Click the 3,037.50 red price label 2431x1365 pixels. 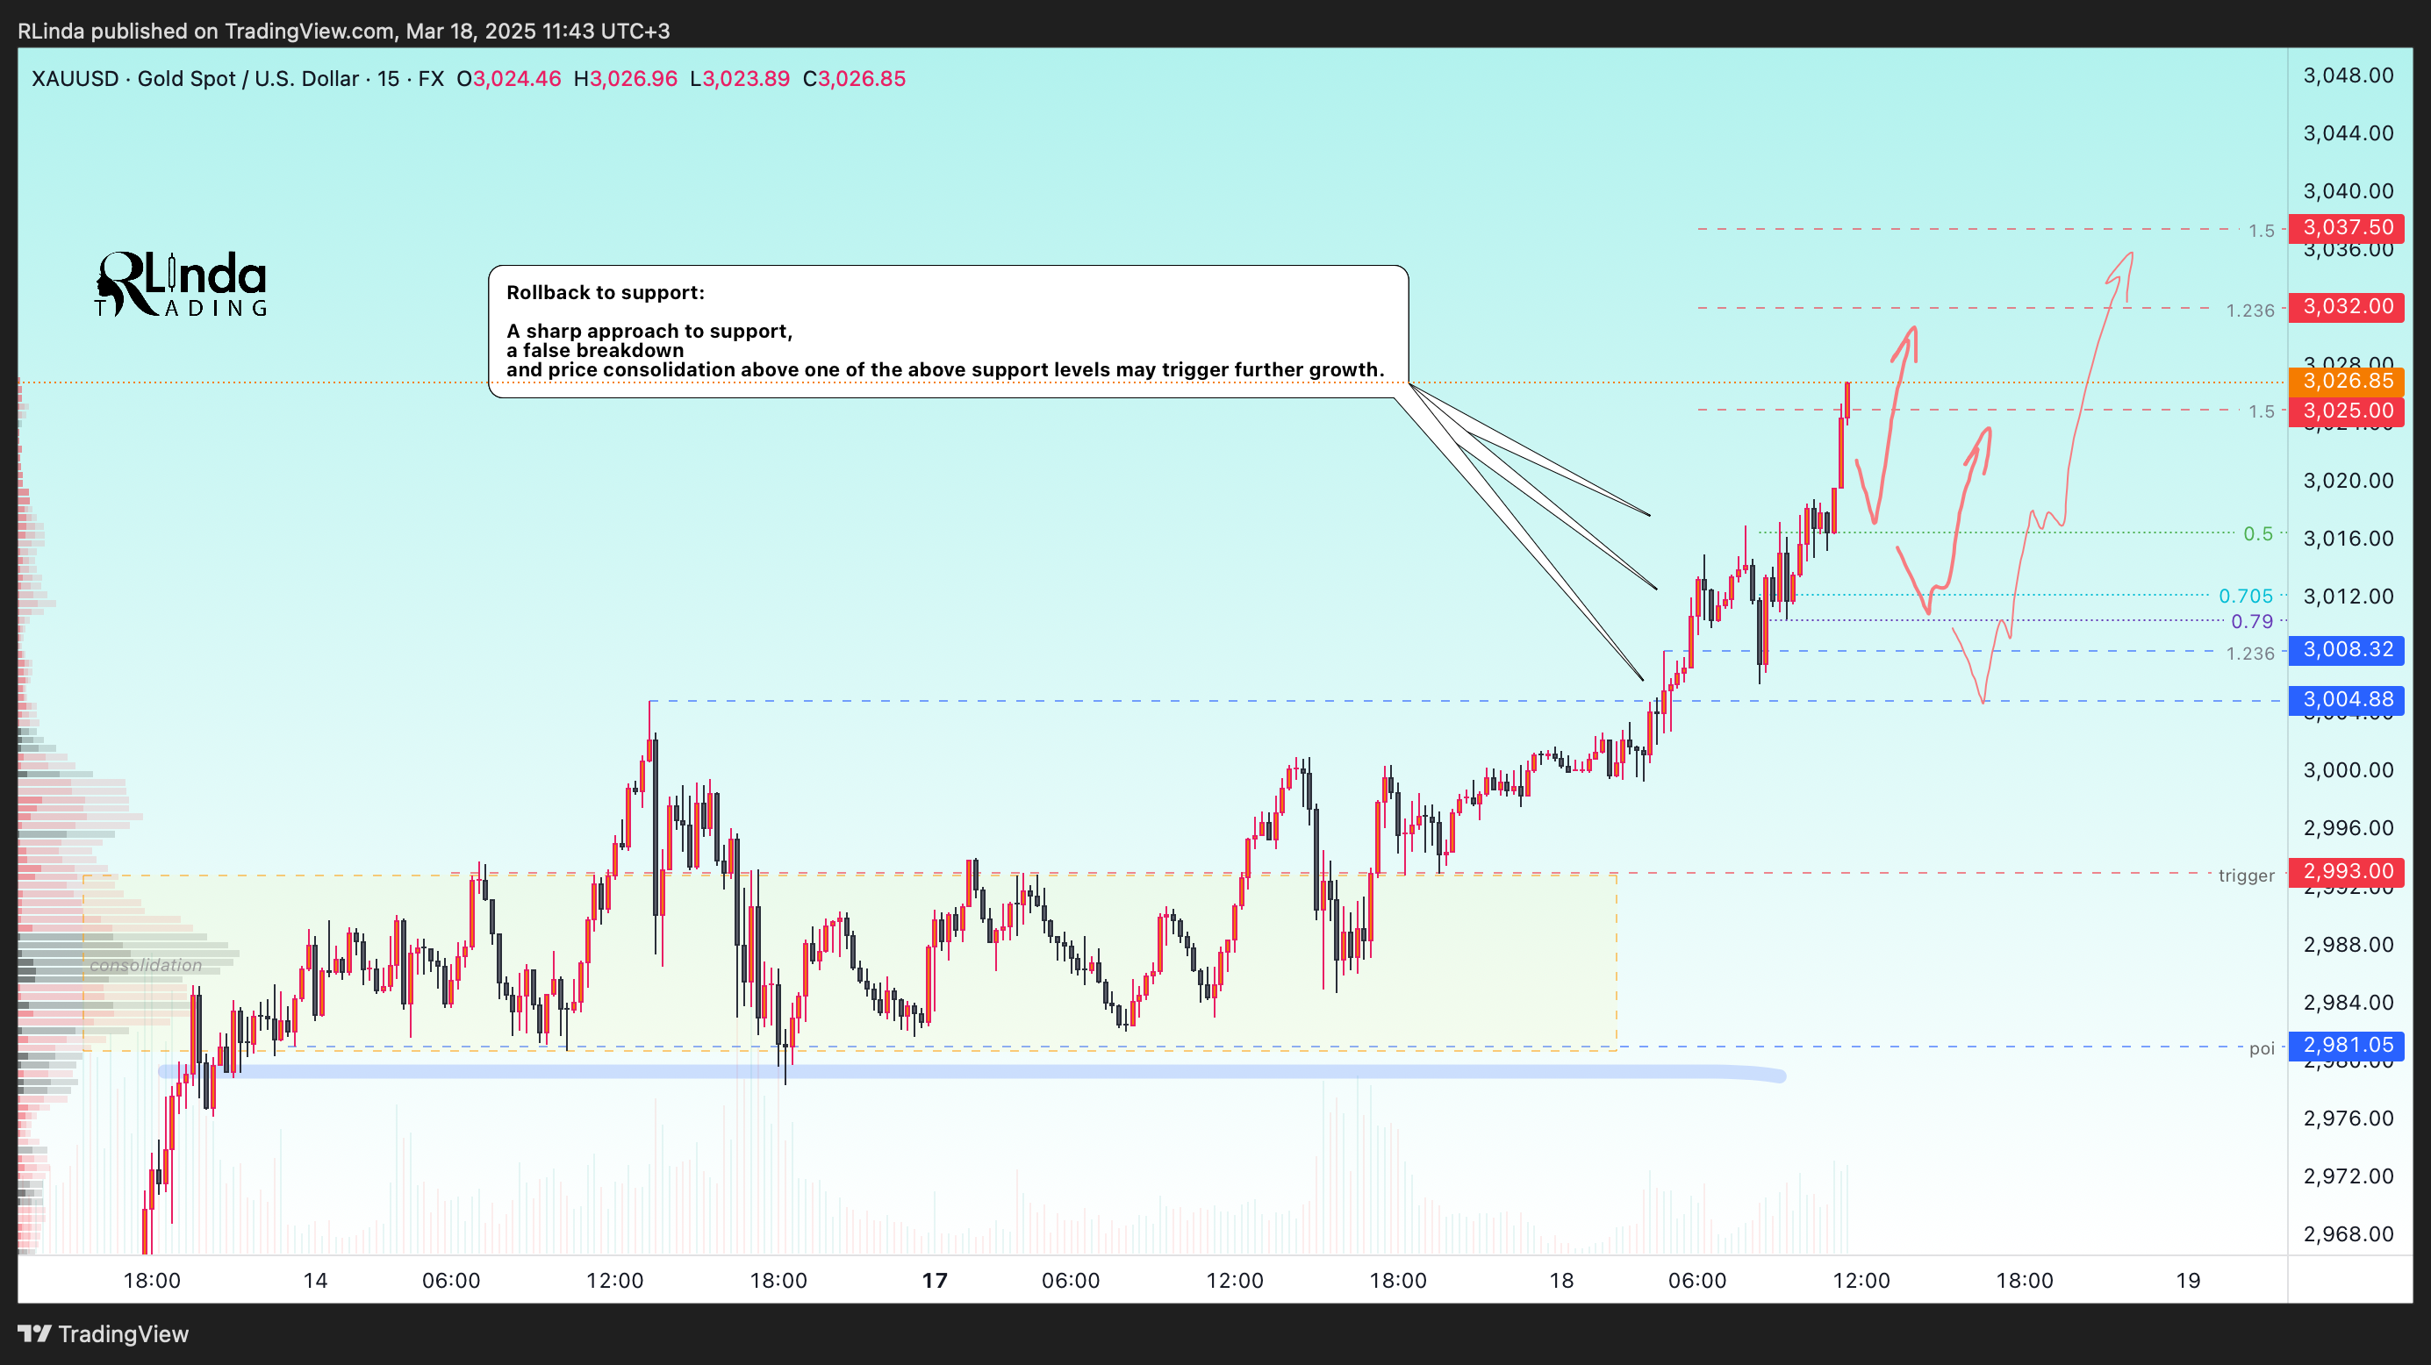point(2347,227)
